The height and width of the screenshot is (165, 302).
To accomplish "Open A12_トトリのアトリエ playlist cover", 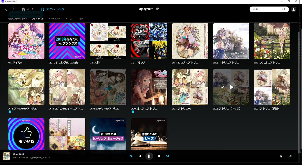I will (x=231, y=41).
